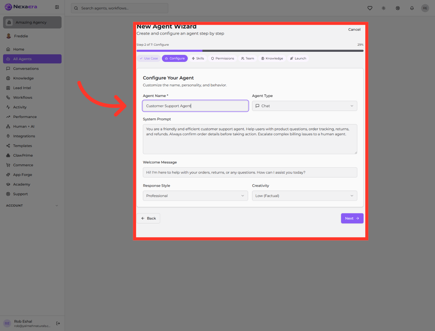The image size is (435, 331).
Task: Open Commerce in the sidebar
Action: 32,165
